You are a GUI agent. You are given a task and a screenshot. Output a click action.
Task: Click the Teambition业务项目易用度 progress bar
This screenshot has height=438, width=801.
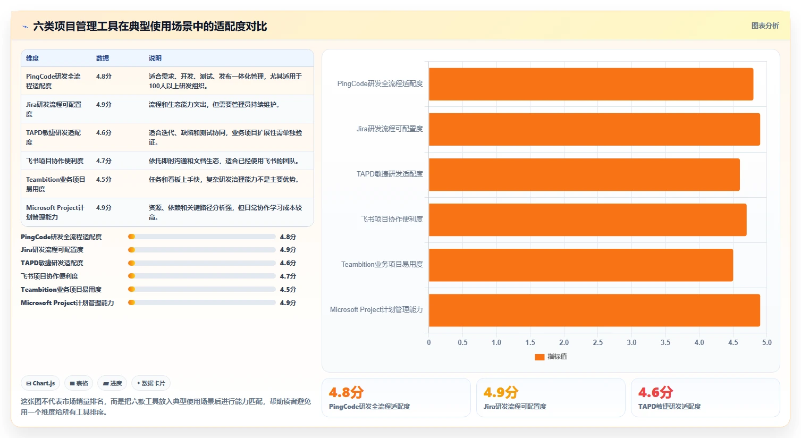[202, 289]
